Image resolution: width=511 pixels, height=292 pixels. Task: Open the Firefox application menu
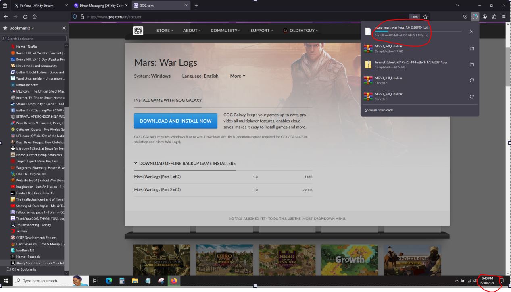(x=504, y=17)
